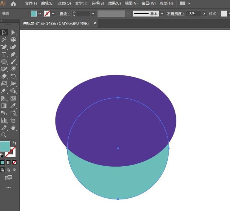The width and height of the screenshot is (230, 211).
Task: Enable Draw Normal mode
Action: click(x=2, y=170)
